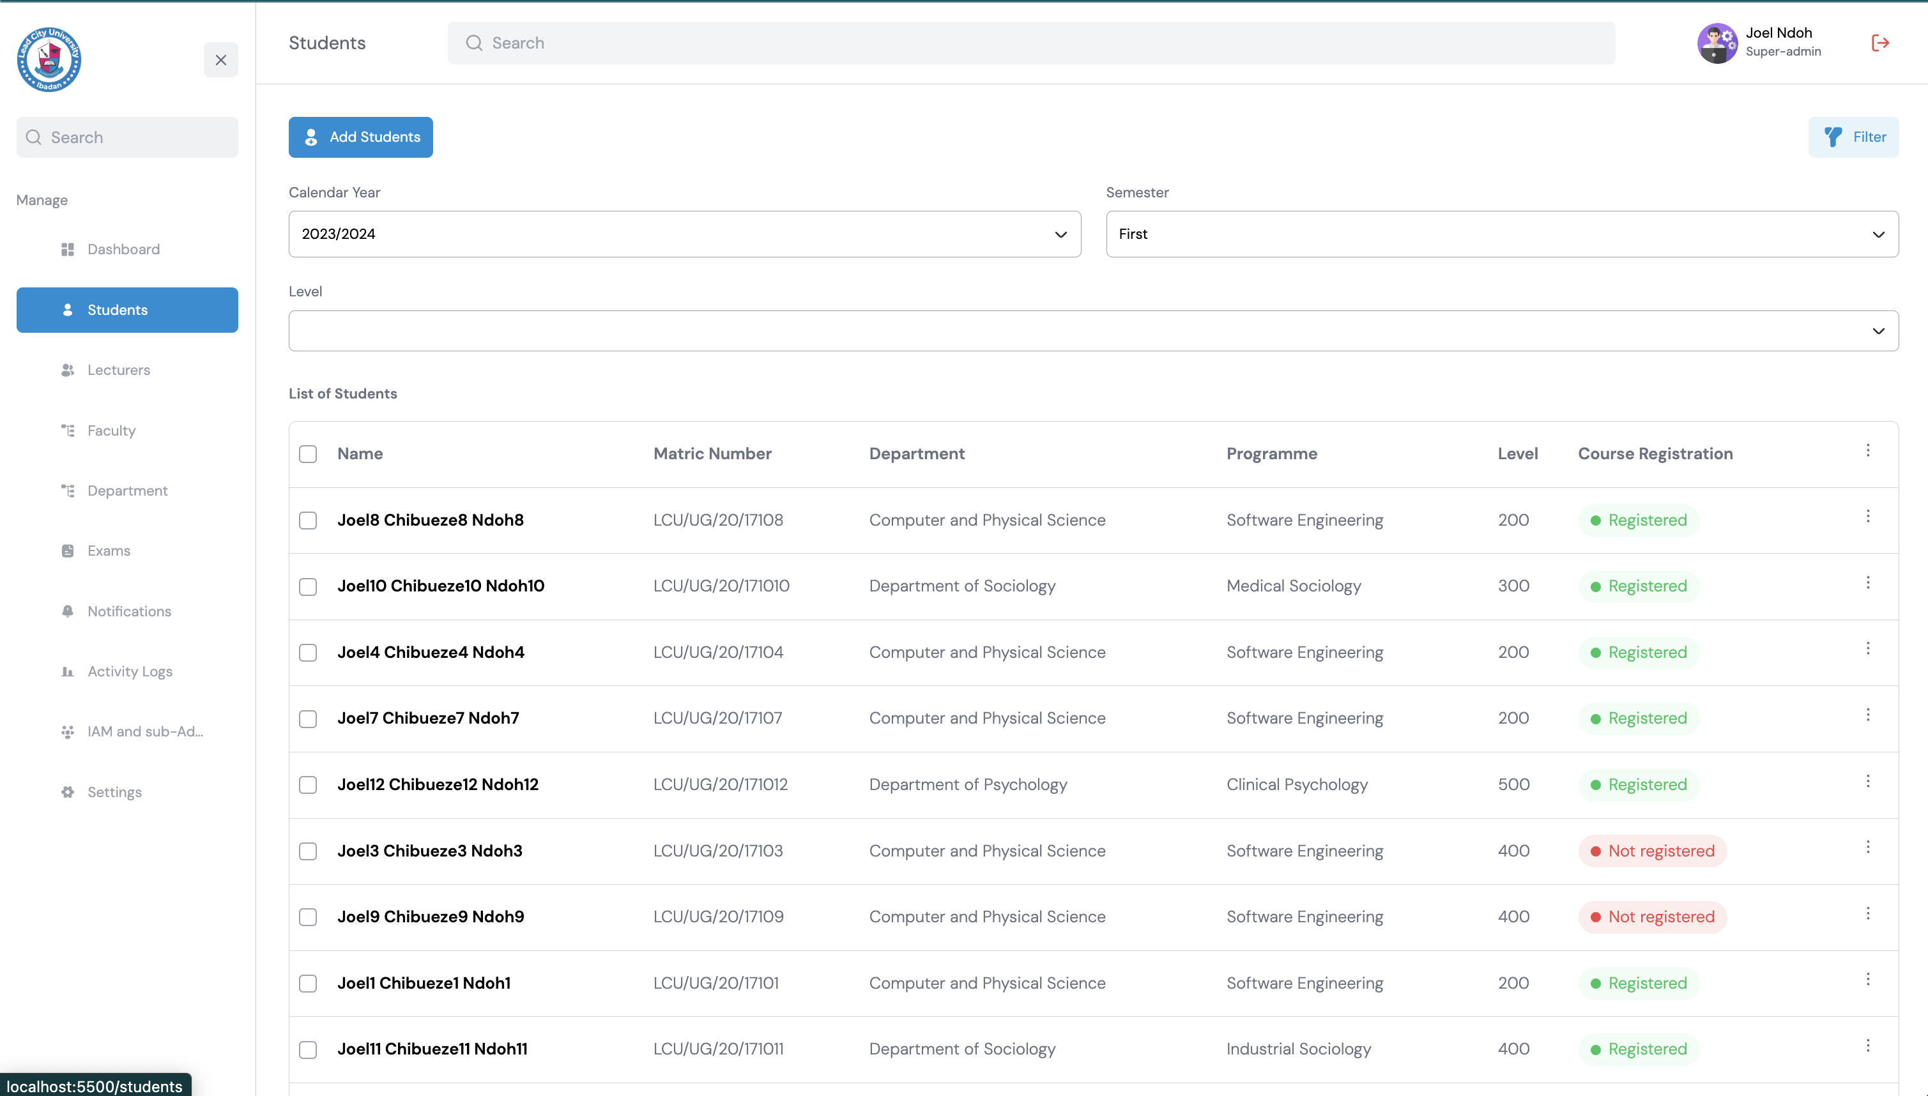Expand the Calendar Year dropdown
The image size is (1928, 1096).
coord(684,234)
